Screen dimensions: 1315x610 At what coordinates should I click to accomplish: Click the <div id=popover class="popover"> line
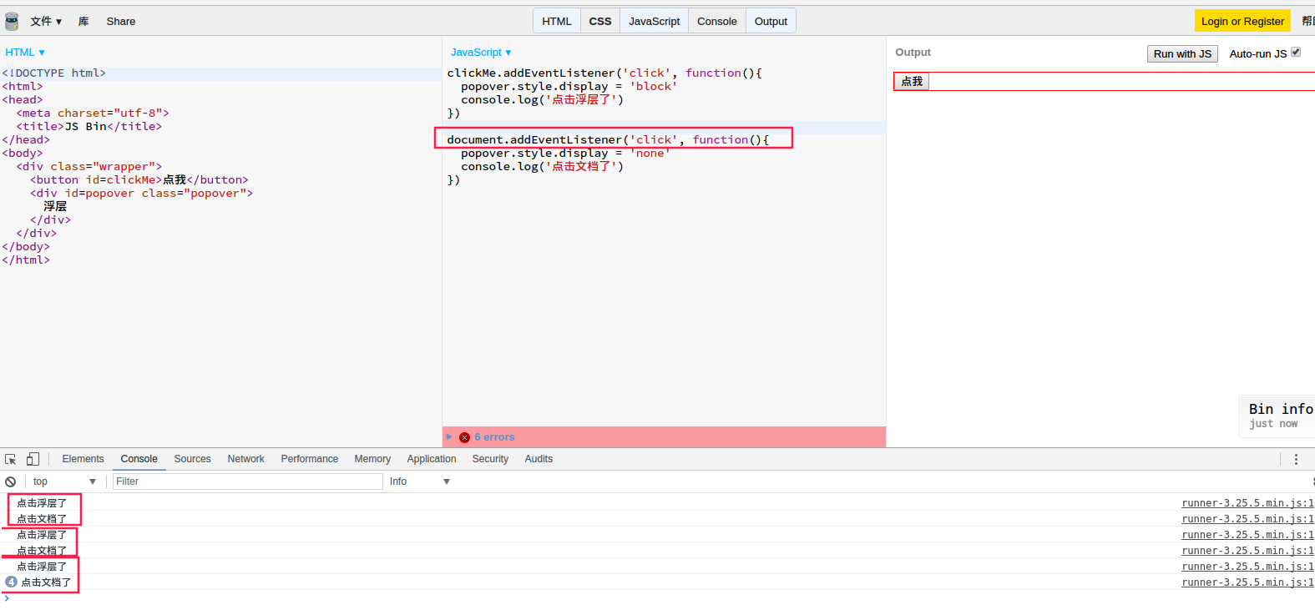142,194
